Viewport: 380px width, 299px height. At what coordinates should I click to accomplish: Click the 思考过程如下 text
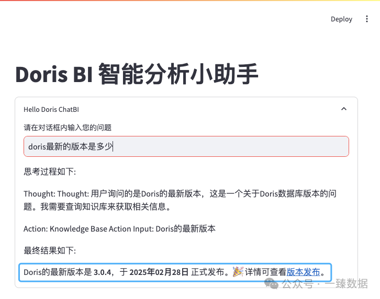click(x=50, y=171)
